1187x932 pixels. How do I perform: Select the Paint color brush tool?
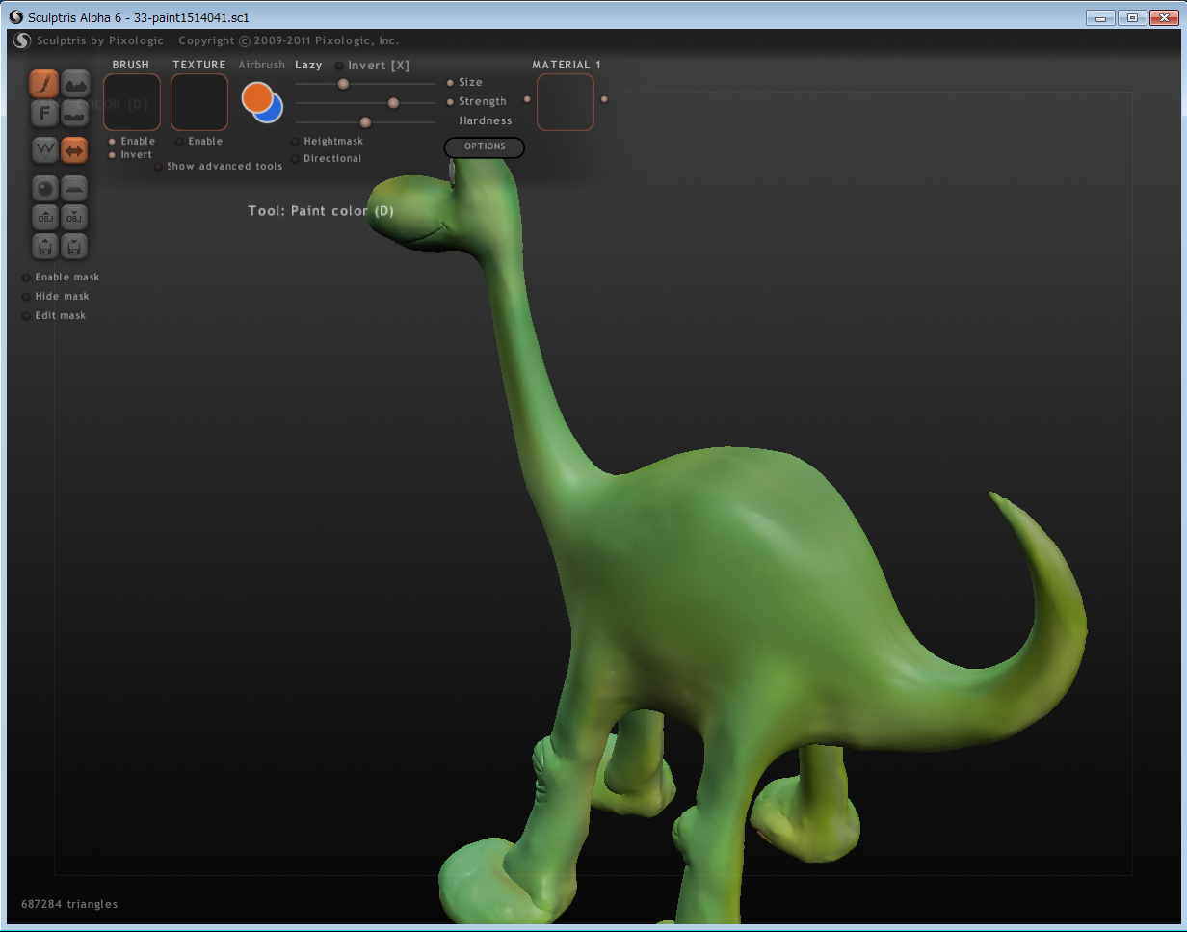[44, 84]
